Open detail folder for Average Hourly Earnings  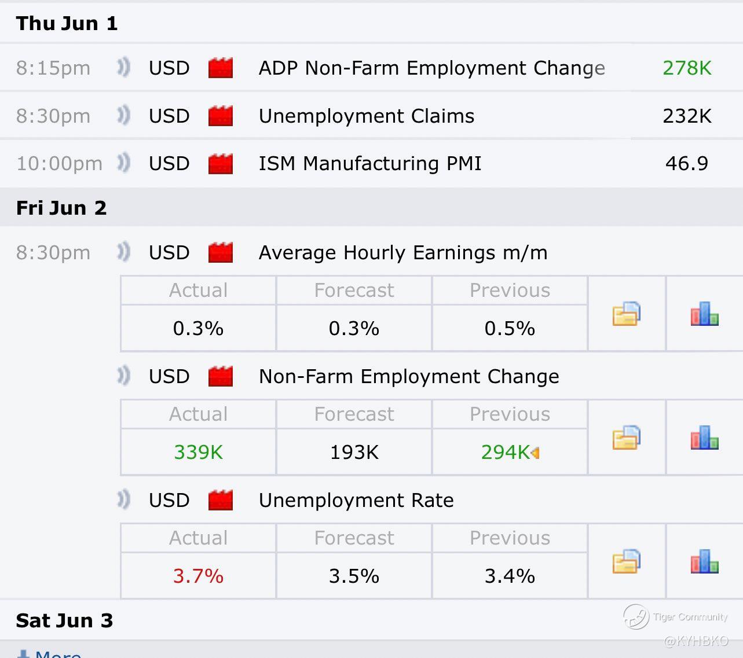coord(626,314)
